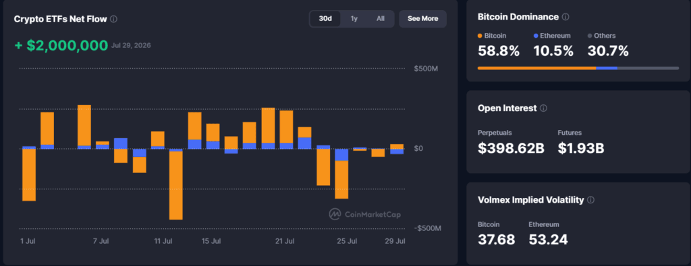Click the 53.24 Ethereum volatility value
This screenshot has width=691, height=266.
pyautogui.click(x=548, y=240)
